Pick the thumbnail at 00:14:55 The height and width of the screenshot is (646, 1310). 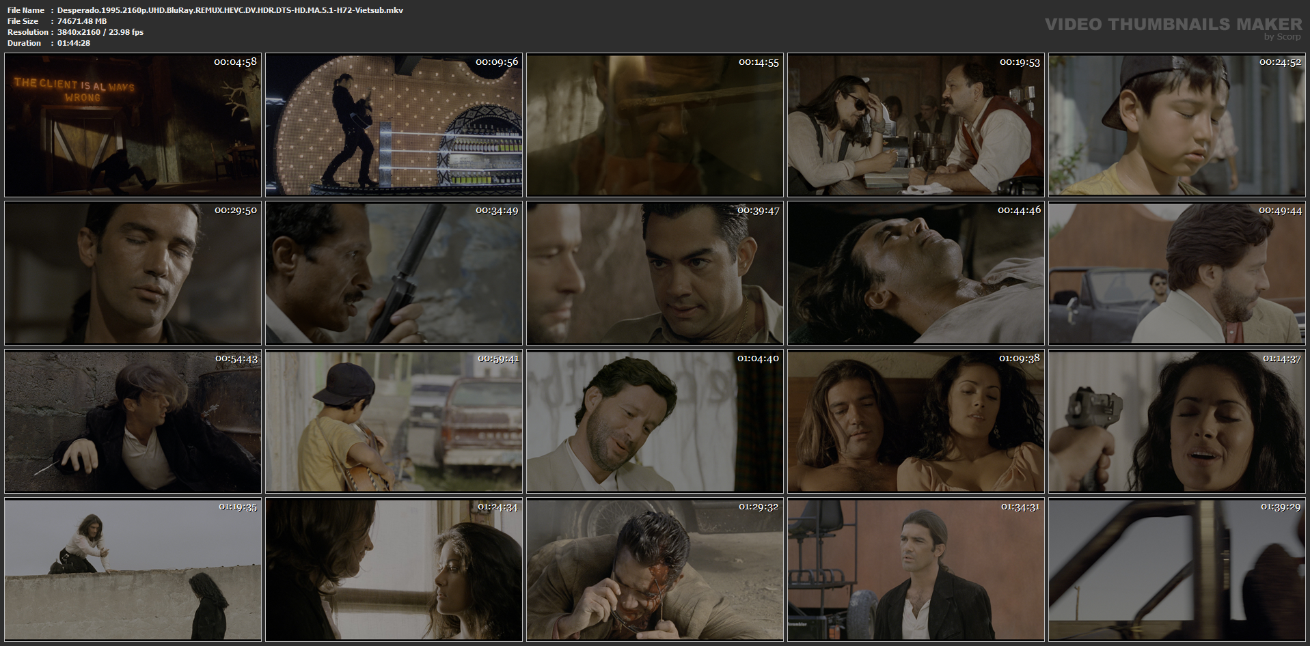(655, 125)
